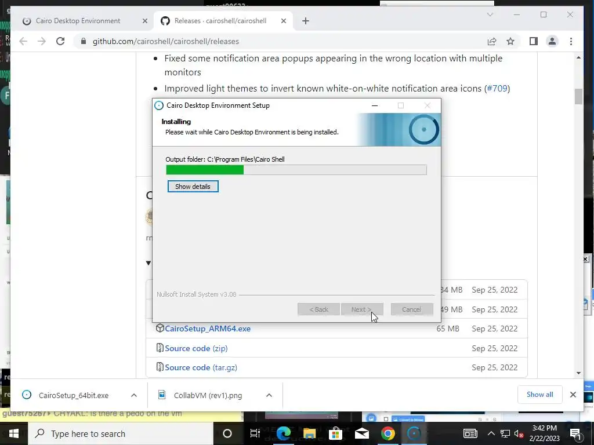Click the ARM64 package cube icon
Image resolution: width=594 pixels, height=445 pixels.
tap(160, 328)
